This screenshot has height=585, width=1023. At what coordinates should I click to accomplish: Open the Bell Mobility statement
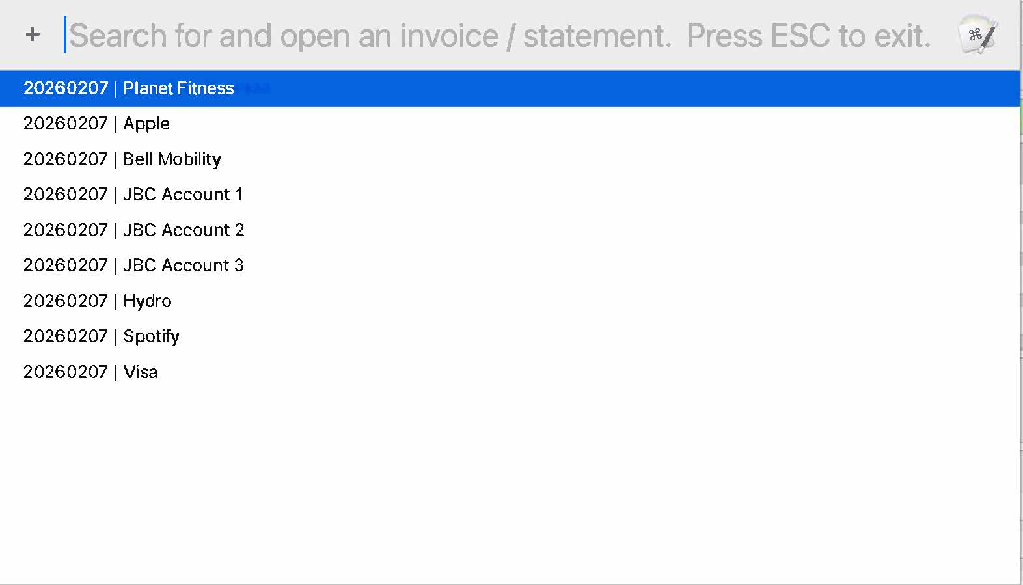point(122,159)
